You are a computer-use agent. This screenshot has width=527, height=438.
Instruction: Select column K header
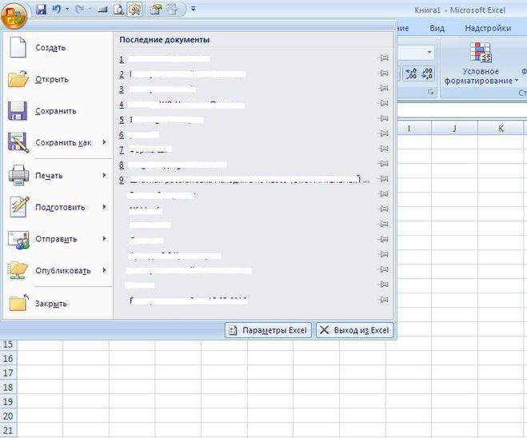pyautogui.click(x=501, y=128)
